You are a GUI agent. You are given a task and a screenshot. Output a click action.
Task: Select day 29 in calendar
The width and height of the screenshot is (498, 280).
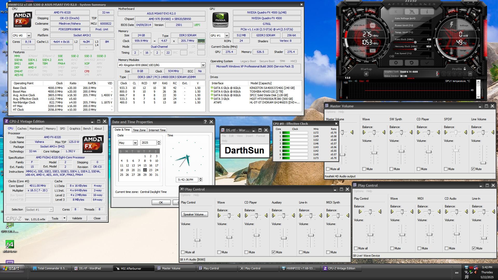coord(145,175)
